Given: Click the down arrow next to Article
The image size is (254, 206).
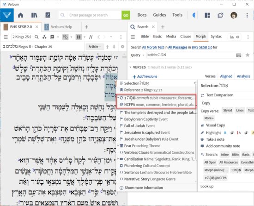Looking at the screenshot, I should (114, 47).
